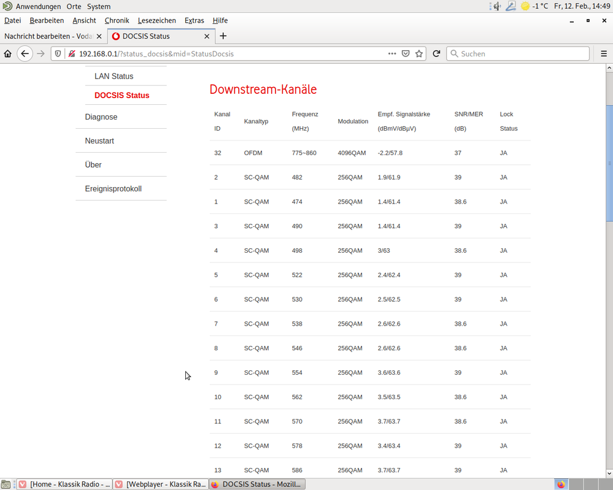Switch to Webplayer Klassik Radio taskbar window
This screenshot has width=613, height=490.
point(161,484)
